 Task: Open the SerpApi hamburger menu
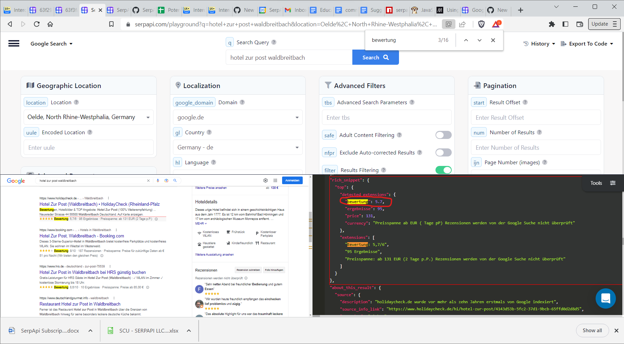[14, 44]
